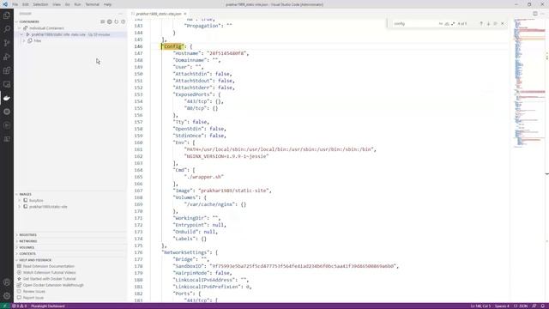
Task: Toggle Use Regular Expression in find widget
Action: [453, 23]
